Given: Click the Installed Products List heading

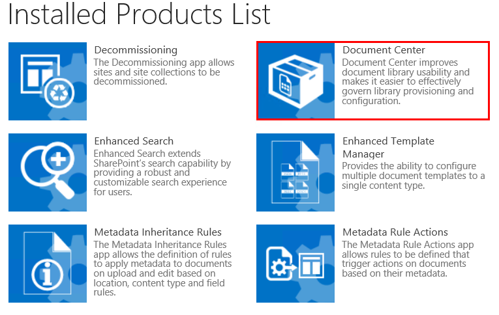Looking at the screenshot, I should pyautogui.click(x=139, y=16).
